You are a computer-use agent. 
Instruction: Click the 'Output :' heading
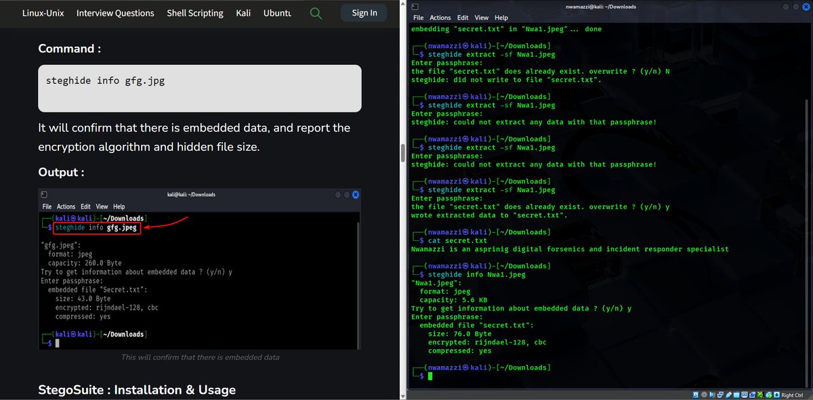(x=61, y=172)
